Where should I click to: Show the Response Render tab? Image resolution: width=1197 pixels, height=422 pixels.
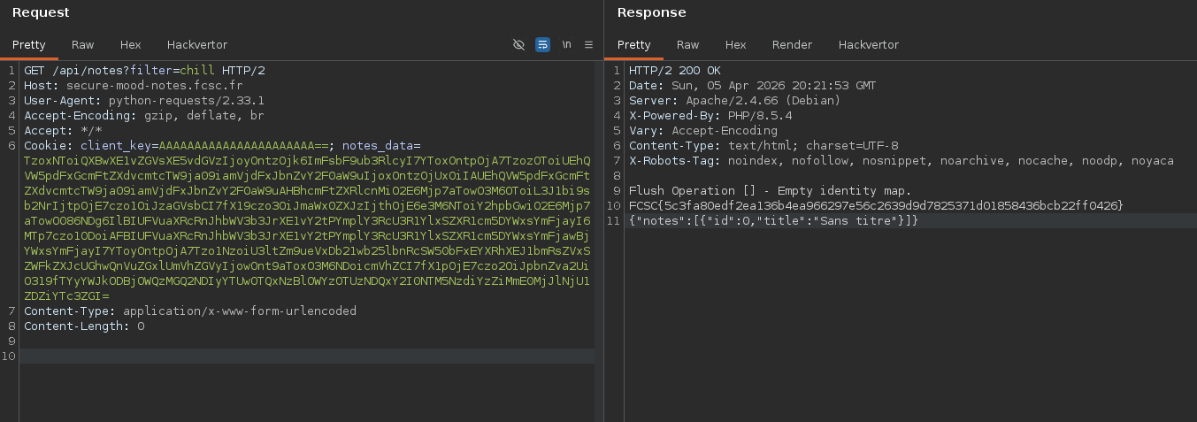point(792,44)
